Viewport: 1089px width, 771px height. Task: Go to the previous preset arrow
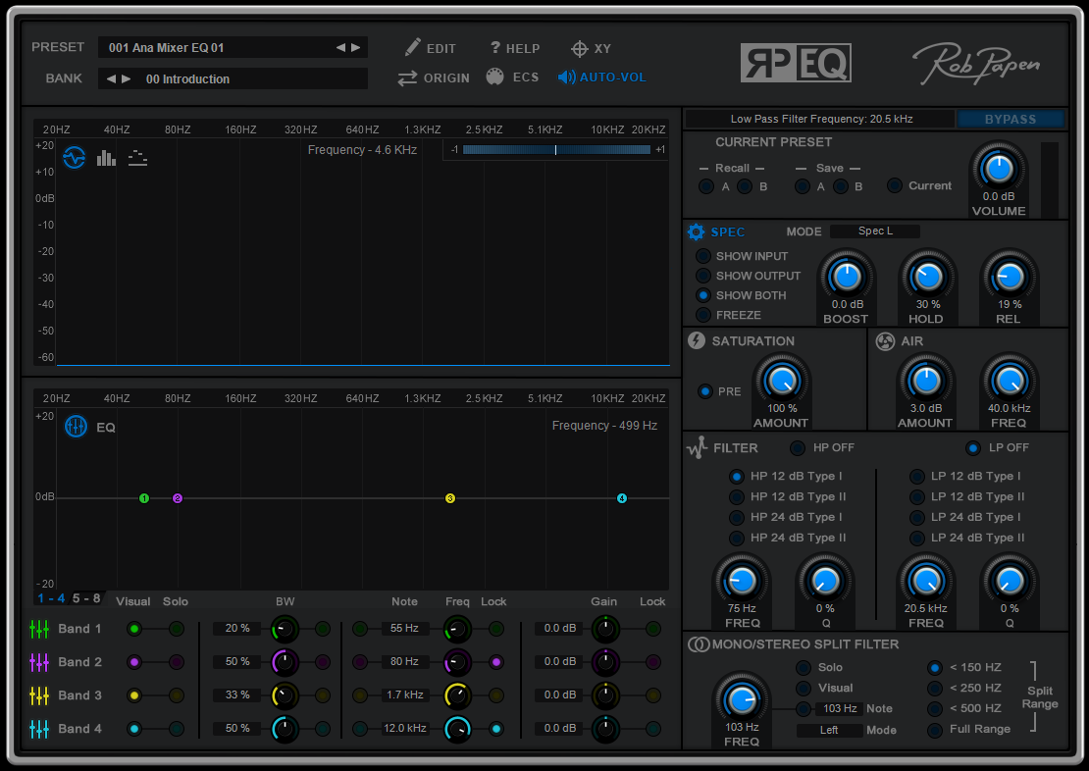[340, 48]
